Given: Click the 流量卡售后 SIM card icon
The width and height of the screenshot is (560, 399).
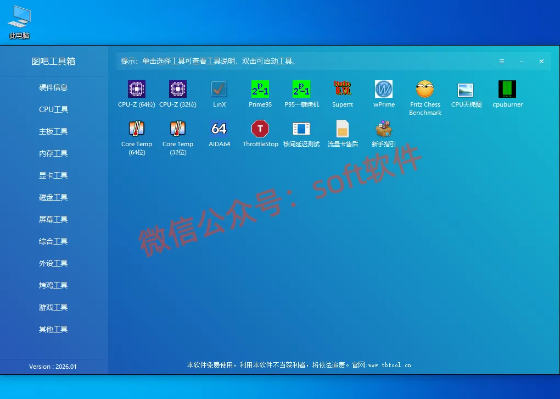Looking at the screenshot, I should [343, 129].
